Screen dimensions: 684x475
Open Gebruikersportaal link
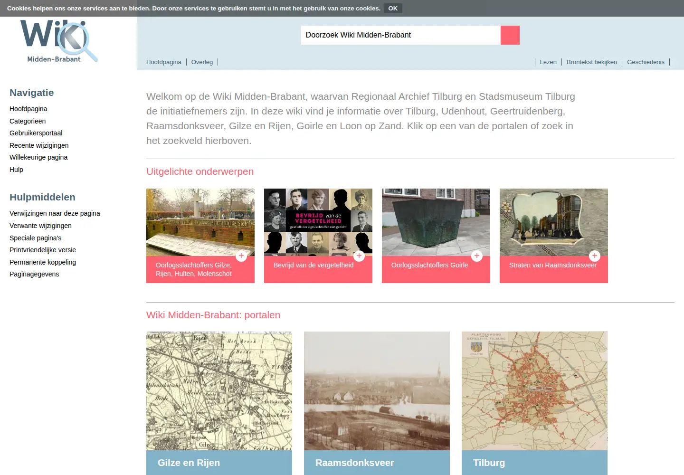click(x=36, y=133)
